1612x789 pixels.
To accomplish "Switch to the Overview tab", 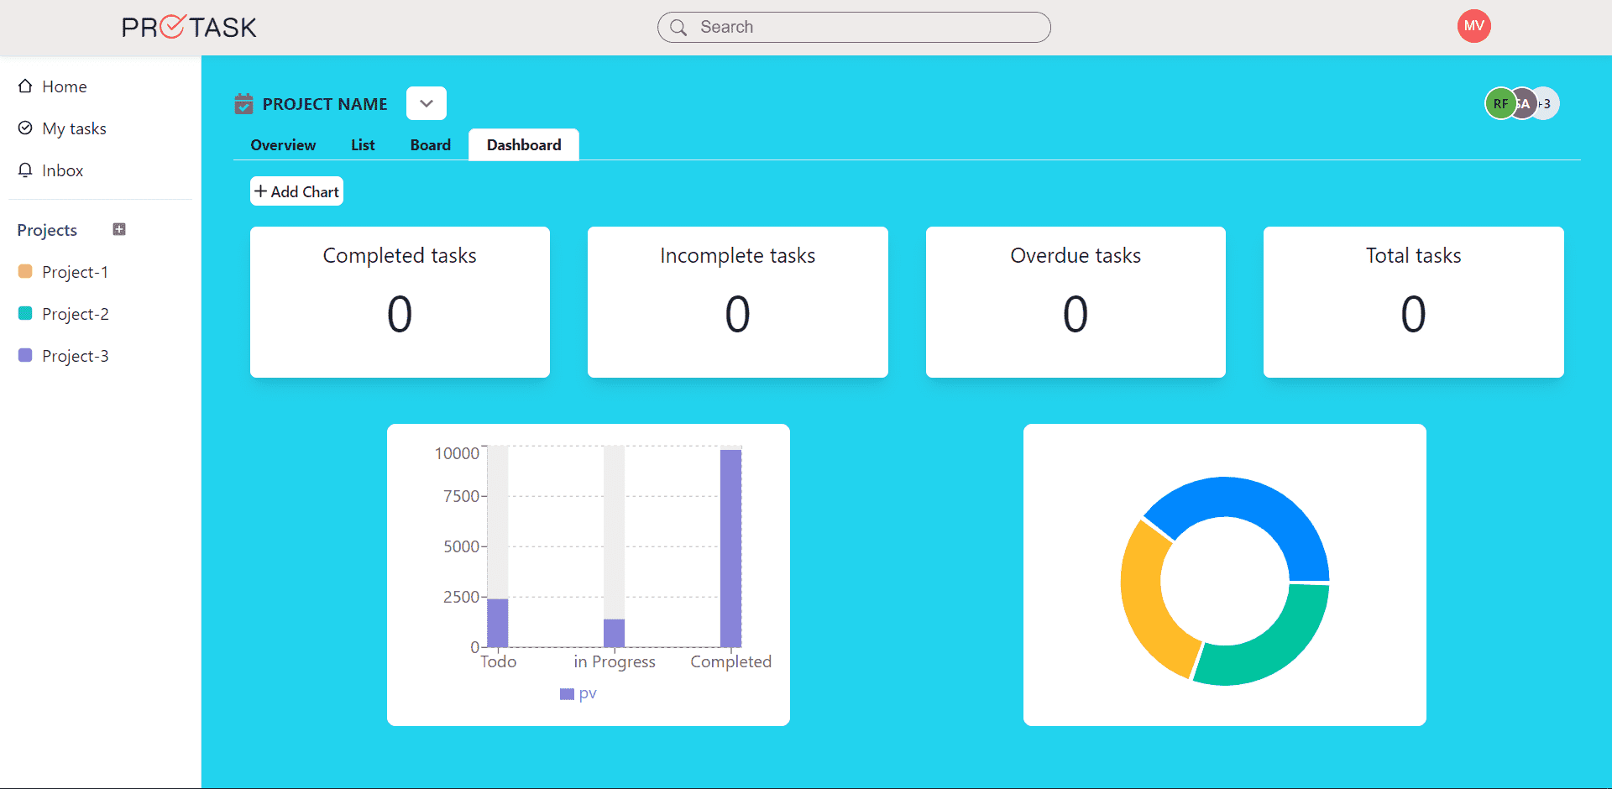I will click(x=283, y=145).
